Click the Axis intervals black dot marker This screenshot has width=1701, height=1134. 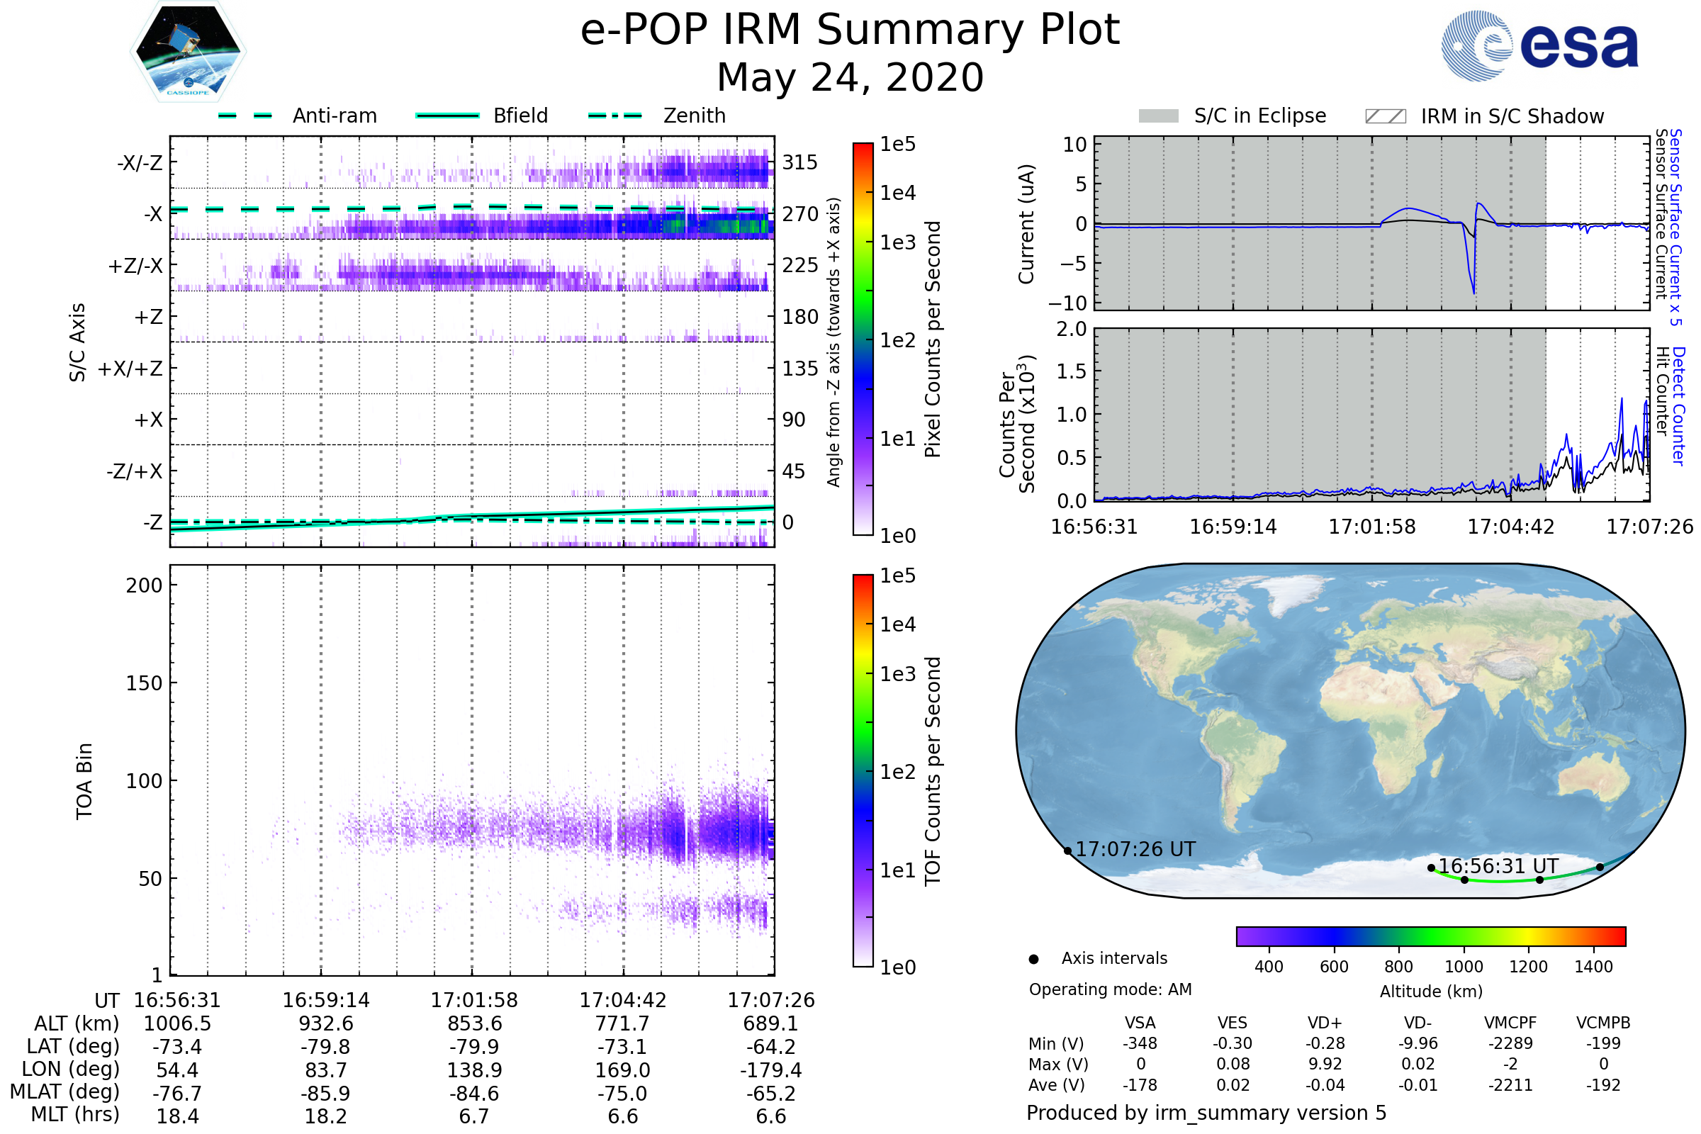point(1033,959)
